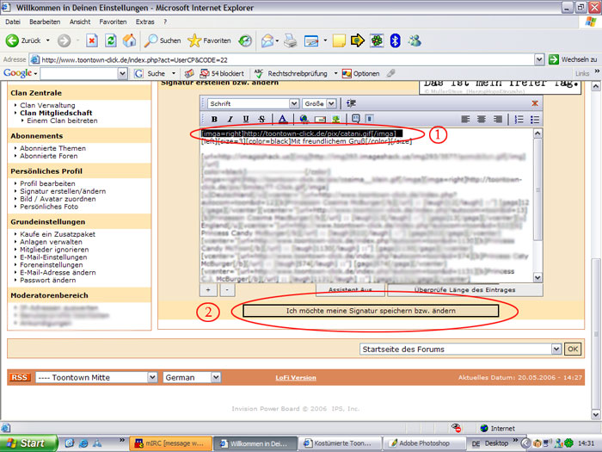Open the Datei menu
This screenshot has width=602, height=452.
click(x=13, y=22)
